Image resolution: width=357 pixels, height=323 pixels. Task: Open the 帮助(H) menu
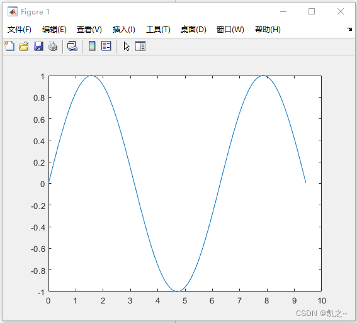268,30
